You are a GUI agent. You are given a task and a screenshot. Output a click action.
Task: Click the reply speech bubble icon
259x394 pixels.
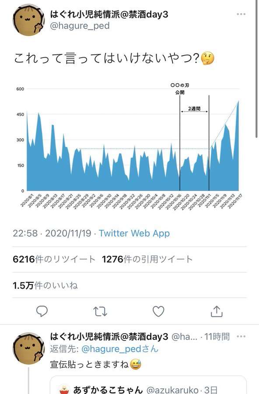(x=42, y=311)
